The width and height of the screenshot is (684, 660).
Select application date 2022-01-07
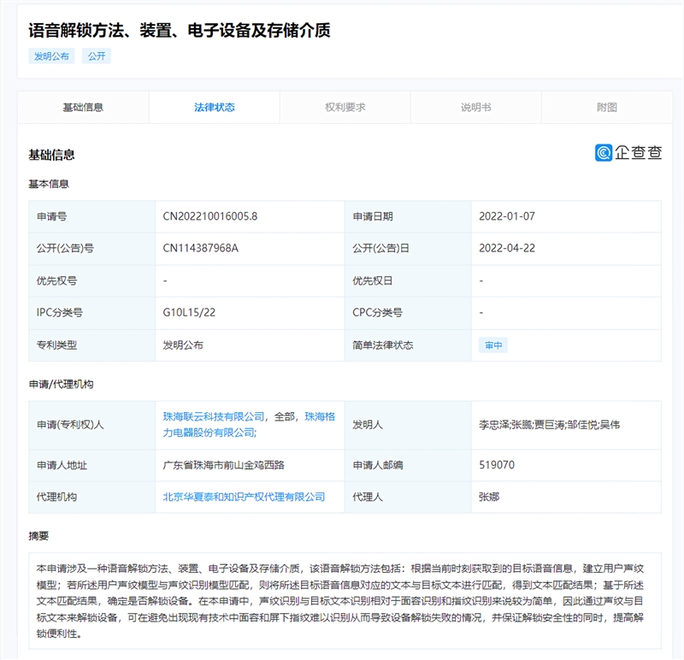click(x=507, y=216)
